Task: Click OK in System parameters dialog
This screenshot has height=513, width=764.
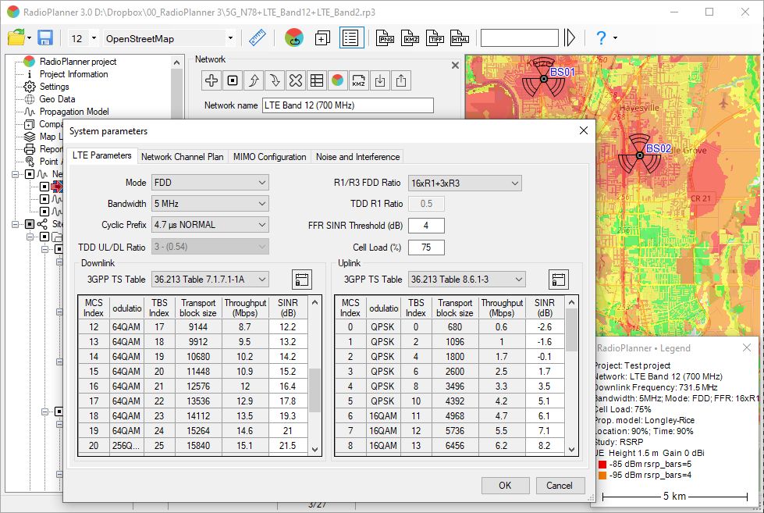Action: pos(505,485)
